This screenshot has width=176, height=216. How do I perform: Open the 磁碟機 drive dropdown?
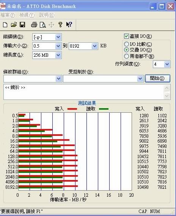pyautogui.click(x=58, y=37)
